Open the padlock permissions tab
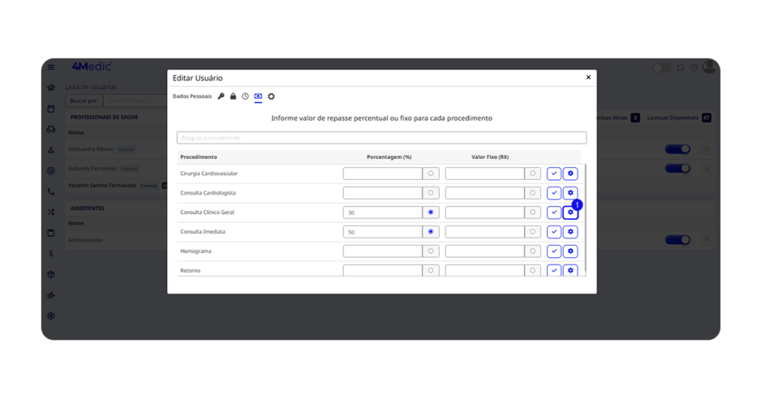 point(233,97)
